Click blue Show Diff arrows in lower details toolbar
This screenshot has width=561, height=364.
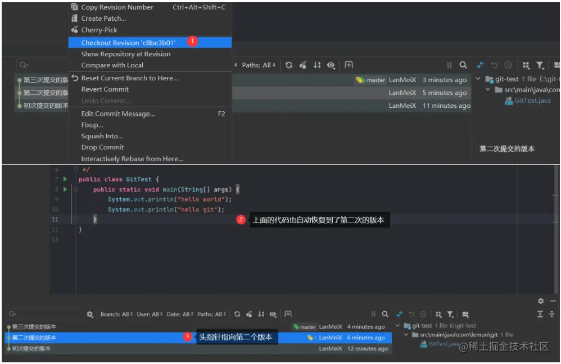(x=399, y=314)
